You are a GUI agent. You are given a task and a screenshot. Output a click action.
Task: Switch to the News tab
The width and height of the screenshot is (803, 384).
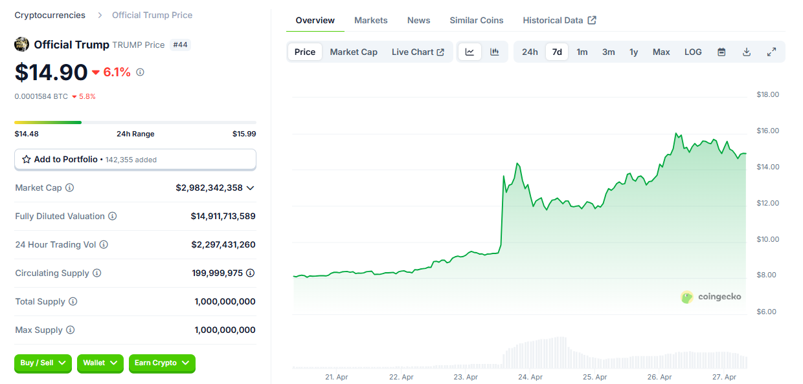pyautogui.click(x=419, y=20)
